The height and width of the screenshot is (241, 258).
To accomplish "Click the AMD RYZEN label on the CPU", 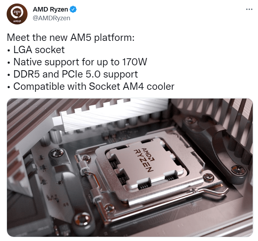I will [x=144, y=160].
